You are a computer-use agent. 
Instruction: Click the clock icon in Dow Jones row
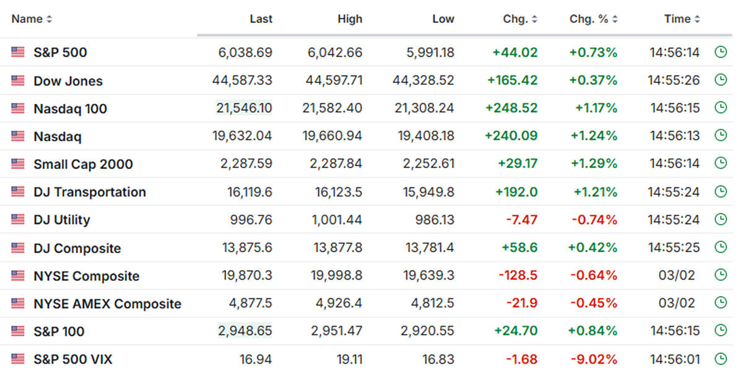coord(720,80)
